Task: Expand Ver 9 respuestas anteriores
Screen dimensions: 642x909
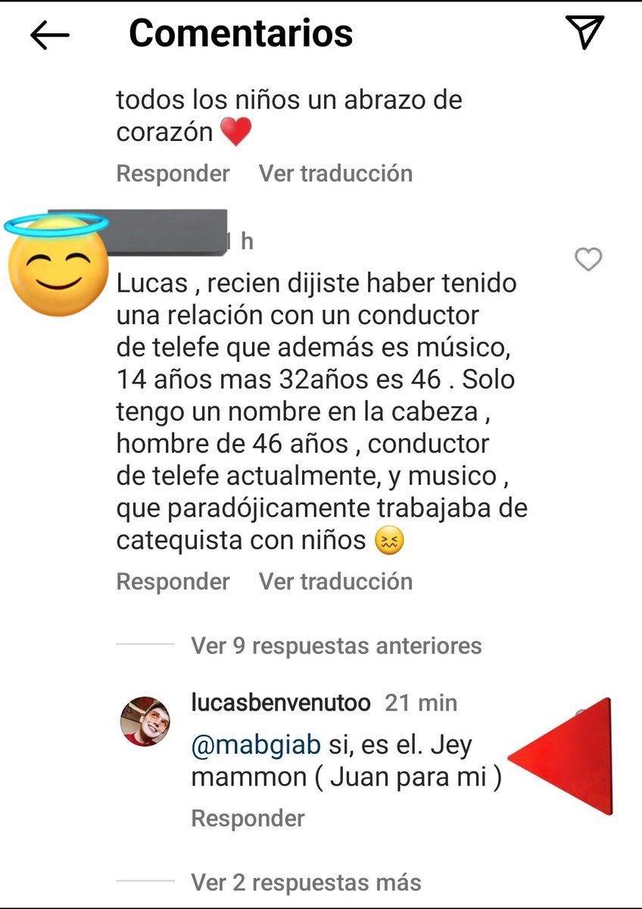Action: pyautogui.click(x=336, y=646)
